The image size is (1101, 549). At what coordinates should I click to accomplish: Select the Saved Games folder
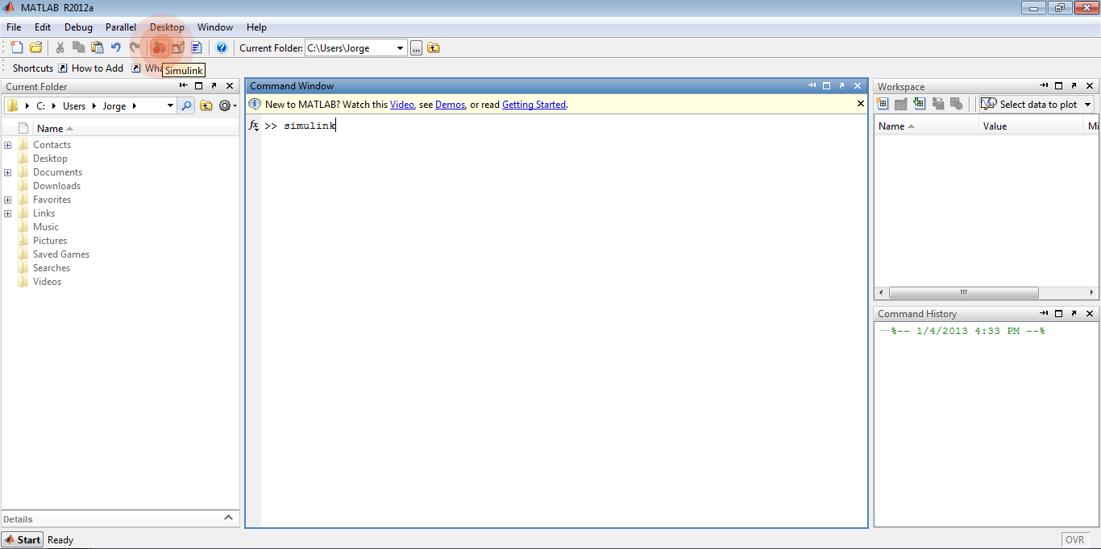click(x=61, y=254)
